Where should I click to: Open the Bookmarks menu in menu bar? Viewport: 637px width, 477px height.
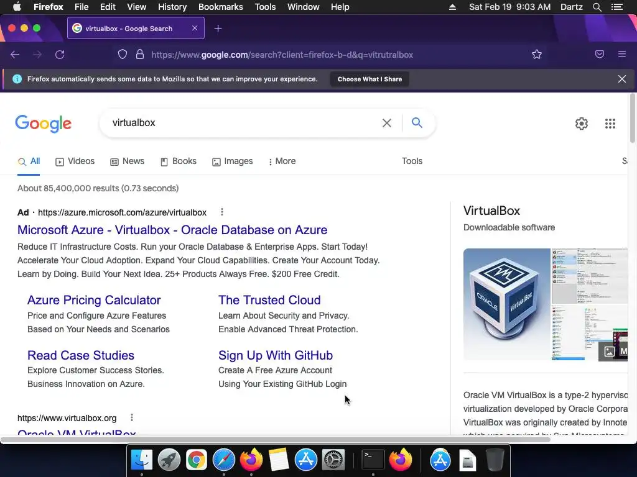221,7
